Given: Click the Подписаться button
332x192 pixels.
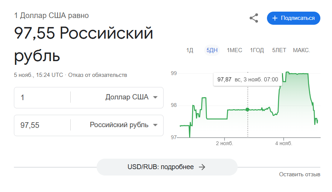Looking at the screenshot, I should [294, 18].
